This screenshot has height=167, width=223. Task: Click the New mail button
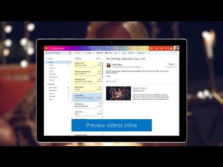pyautogui.click(x=77, y=53)
